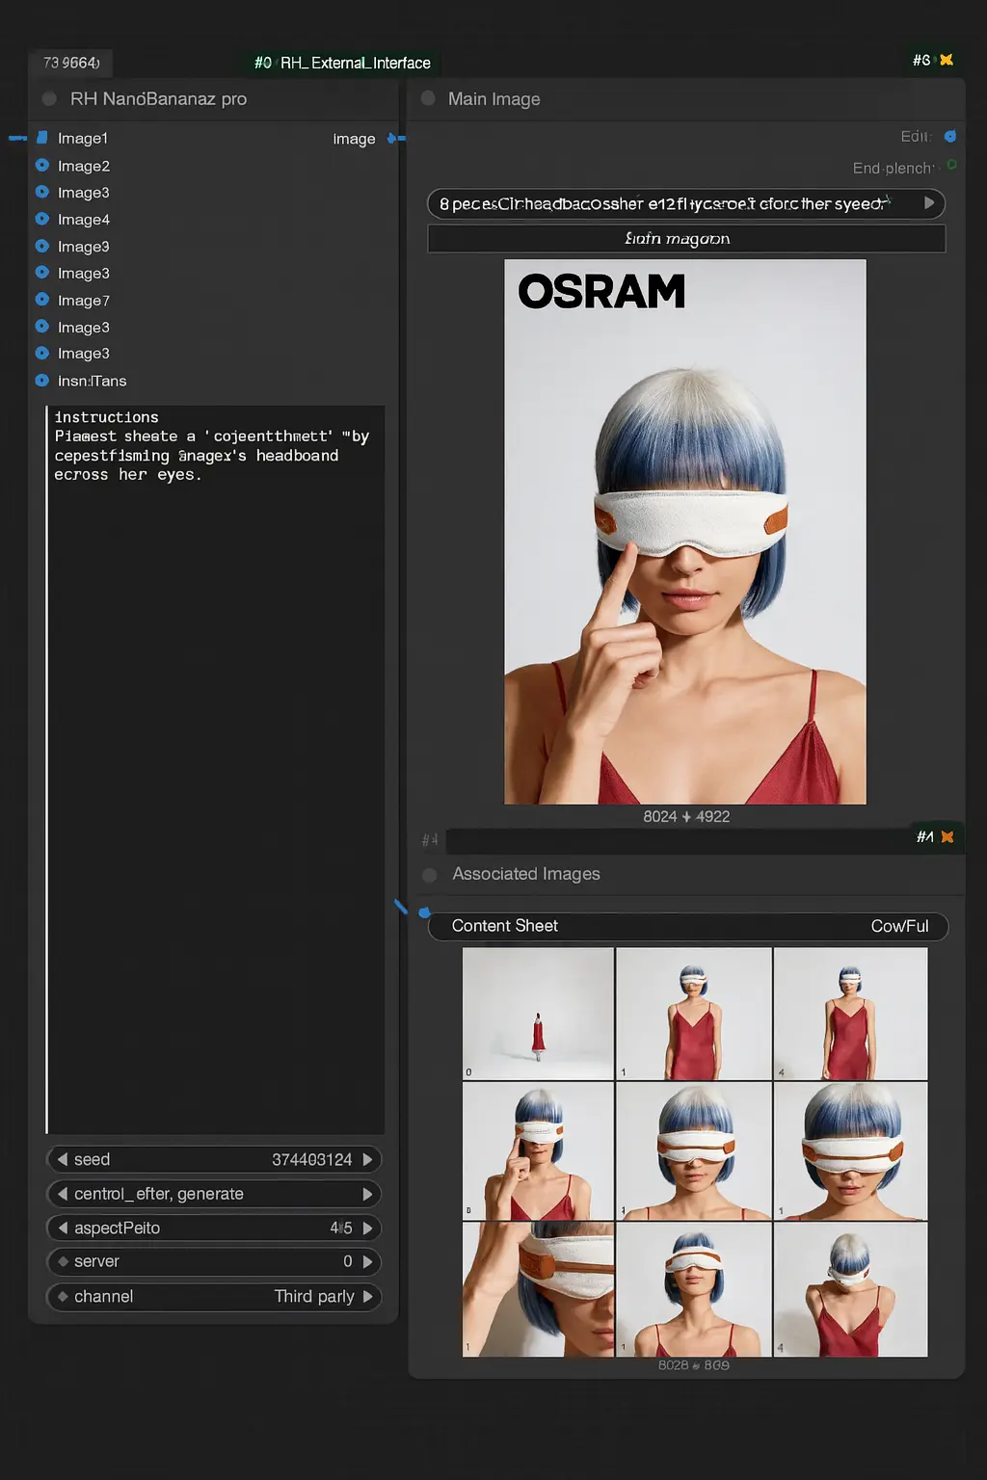987x1480 pixels.
Task: Click the aspectPeito 4:5 value
Action: pyautogui.click(x=341, y=1228)
